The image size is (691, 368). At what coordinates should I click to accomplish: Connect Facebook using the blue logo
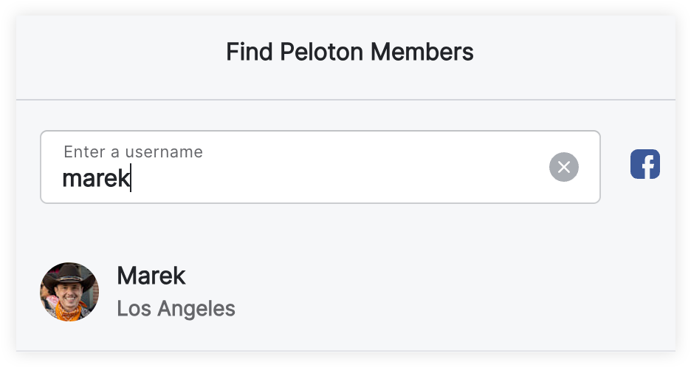[644, 164]
